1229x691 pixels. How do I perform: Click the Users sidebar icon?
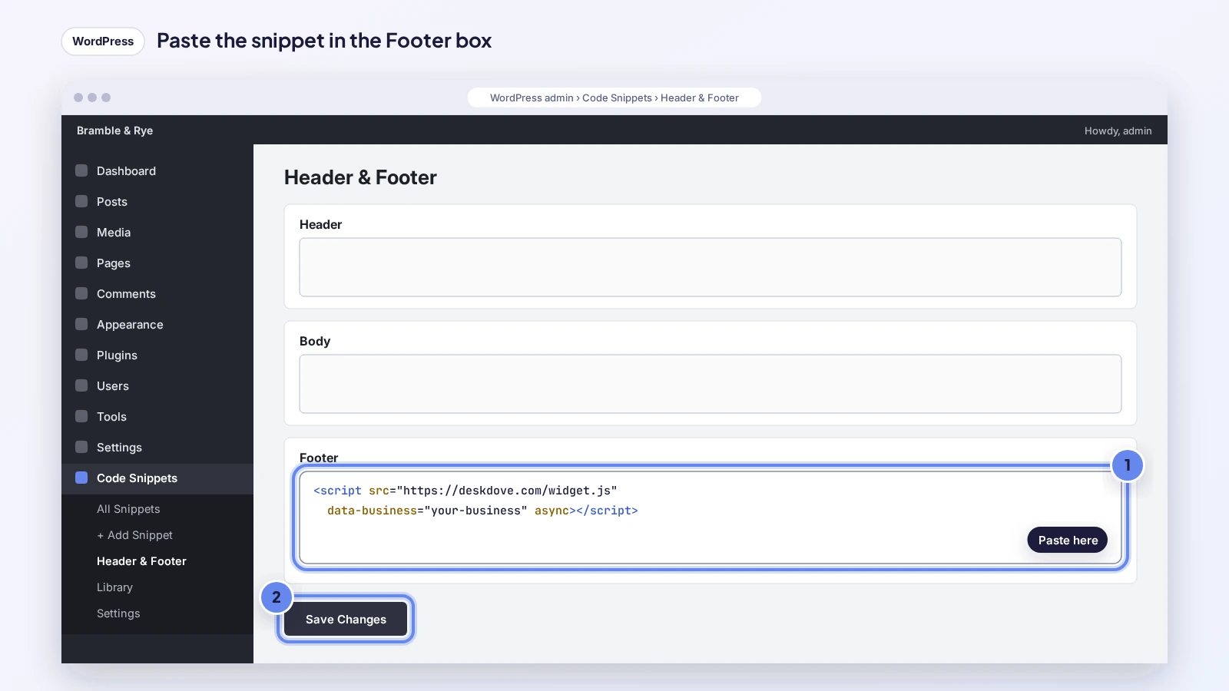click(81, 385)
